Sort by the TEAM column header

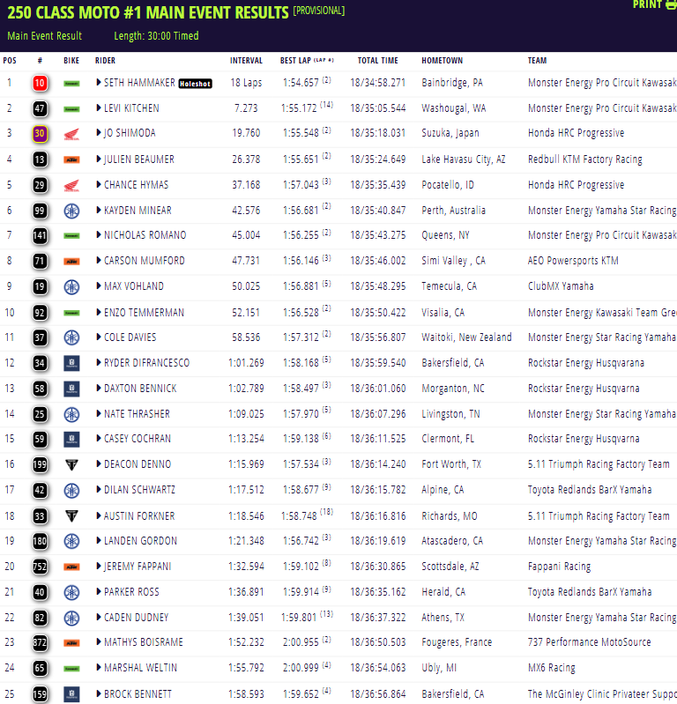pyautogui.click(x=538, y=61)
